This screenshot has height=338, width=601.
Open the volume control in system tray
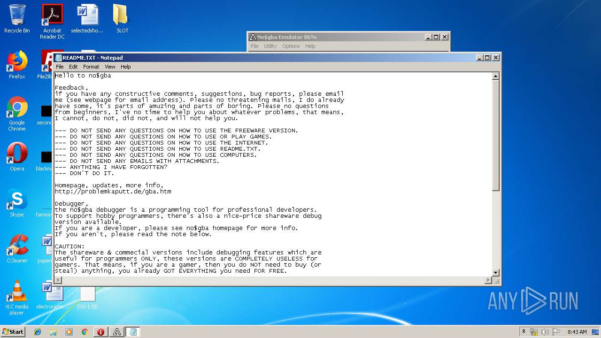(545, 332)
